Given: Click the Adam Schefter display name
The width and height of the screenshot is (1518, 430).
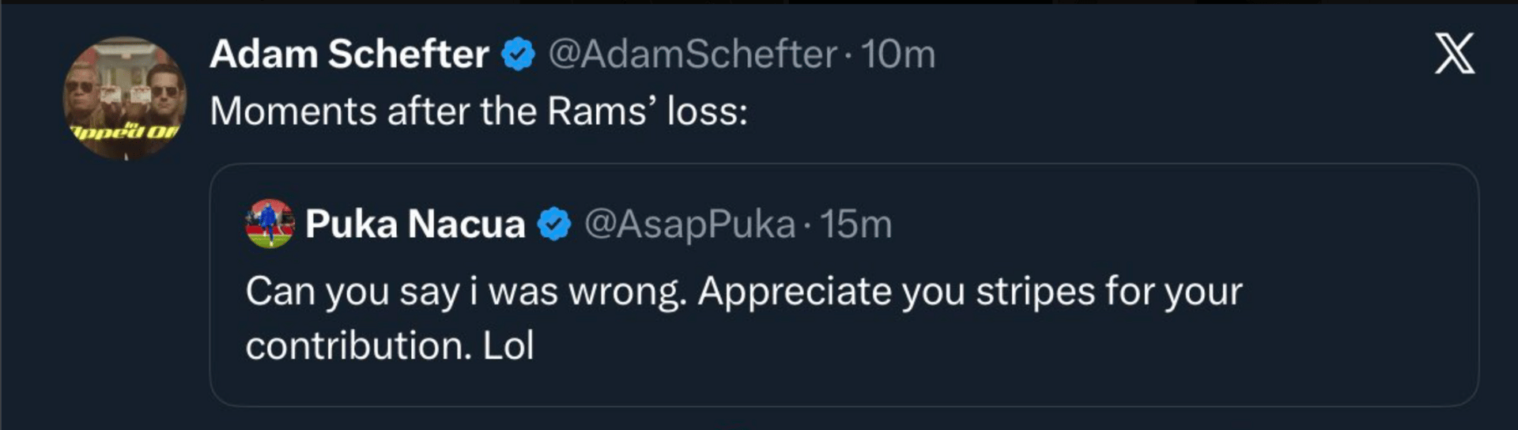Looking at the screenshot, I should pos(349,55).
